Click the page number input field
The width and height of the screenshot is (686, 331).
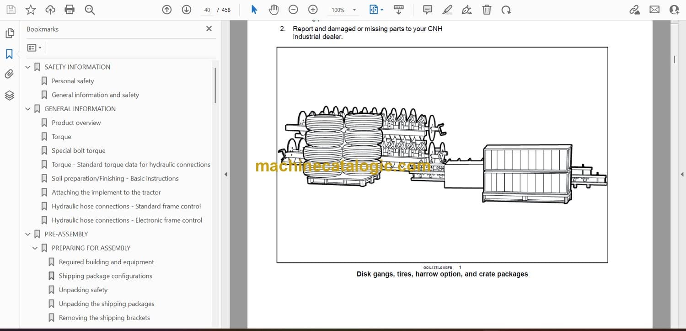[x=207, y=10]
